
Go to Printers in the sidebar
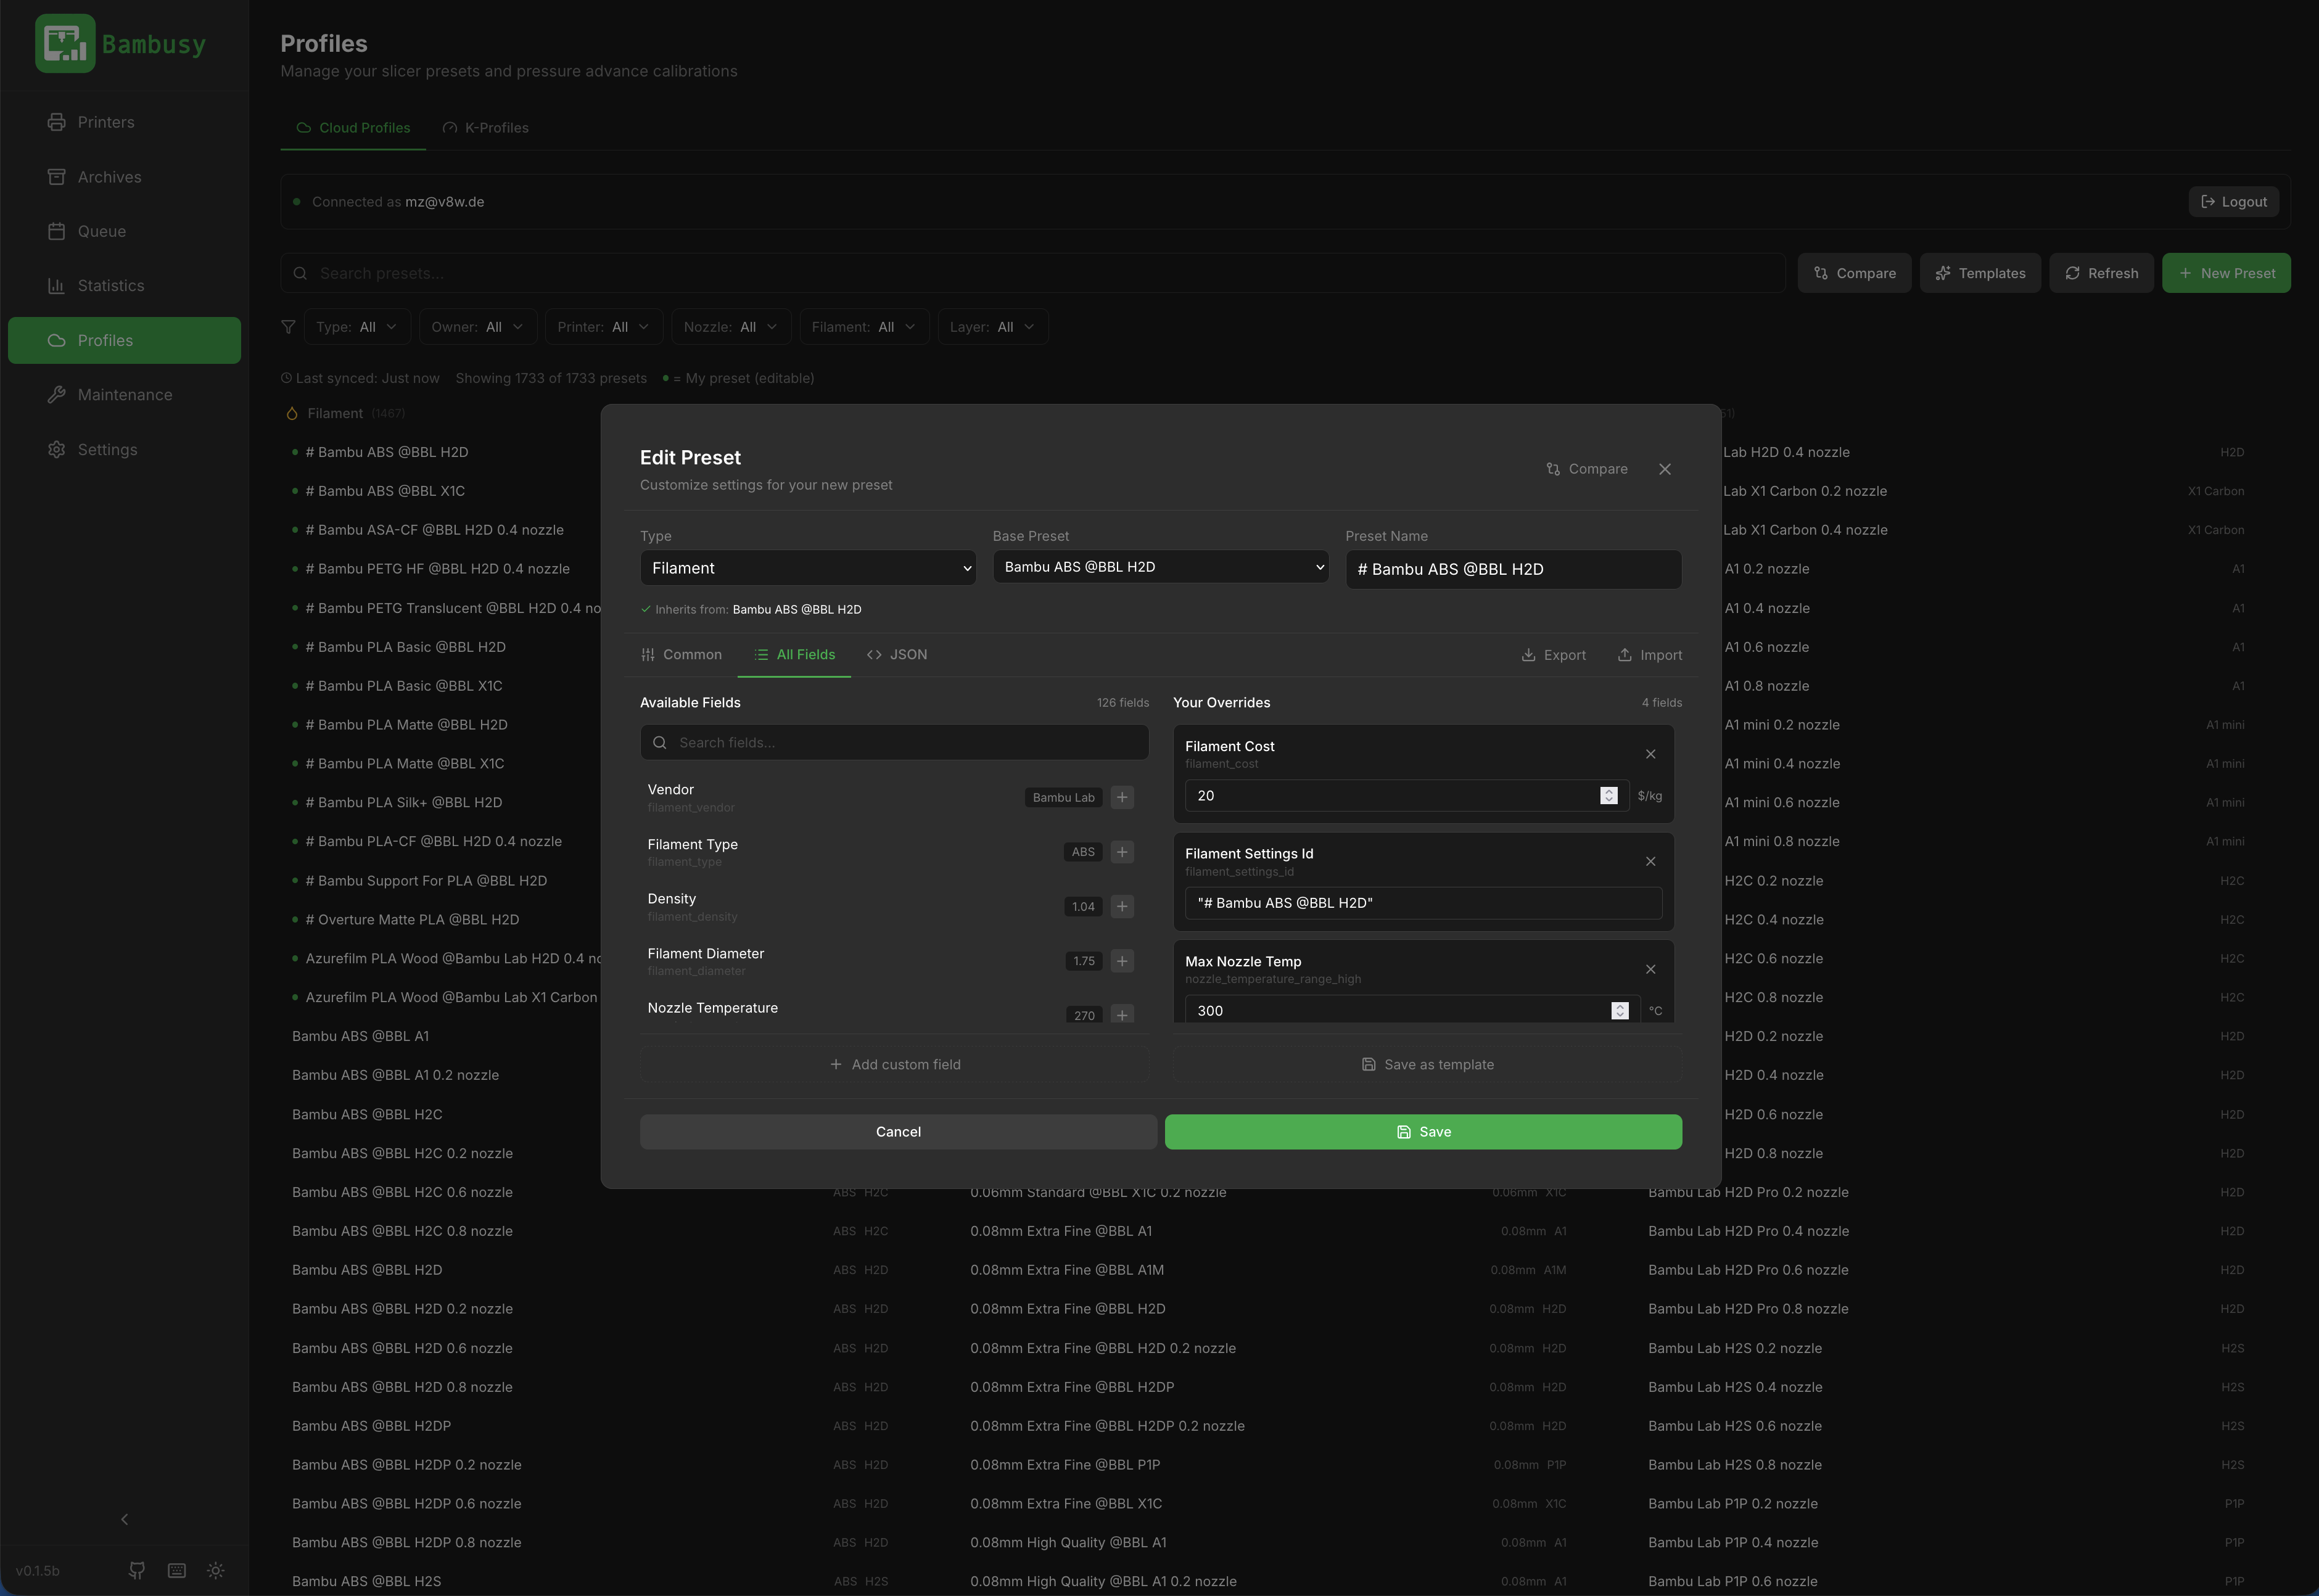tap(124, 122)
